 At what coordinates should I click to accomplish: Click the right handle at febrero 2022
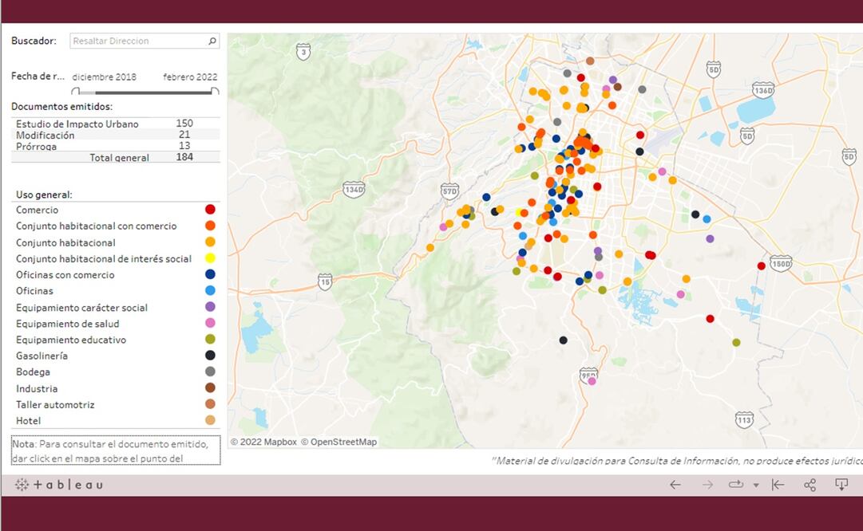tap(215, 92)
